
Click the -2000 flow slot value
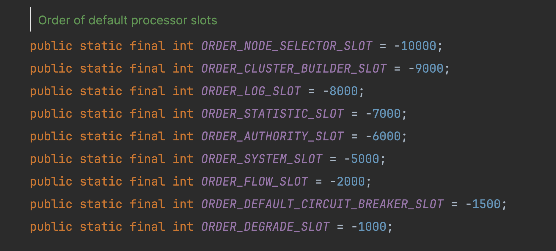coord(347,182)
